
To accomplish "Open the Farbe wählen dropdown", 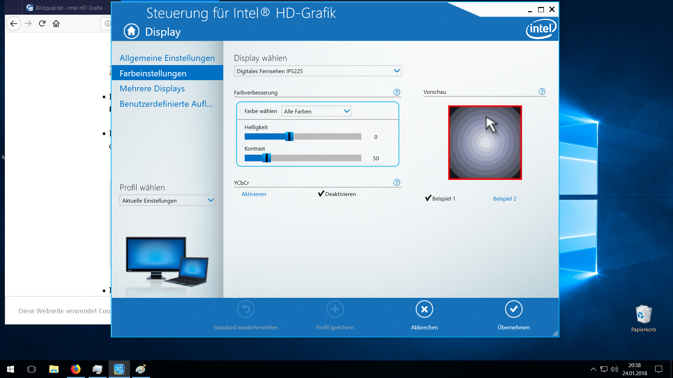I will 316,111.
